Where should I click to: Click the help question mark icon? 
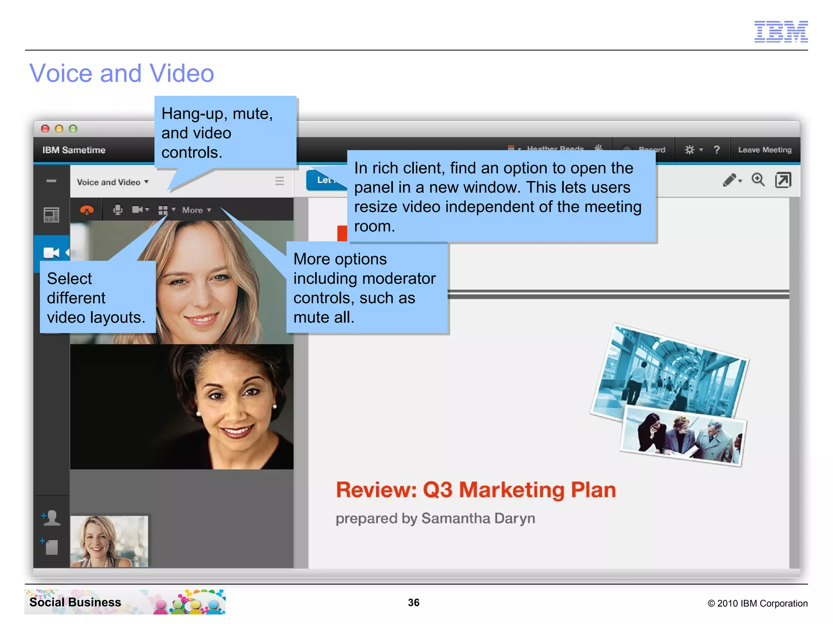(717, 150)
